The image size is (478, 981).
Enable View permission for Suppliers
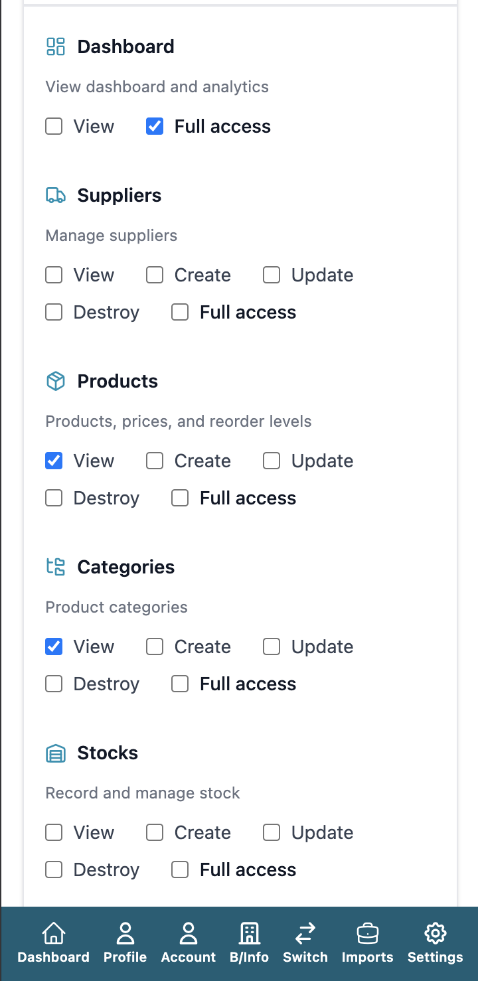point(53,275)
